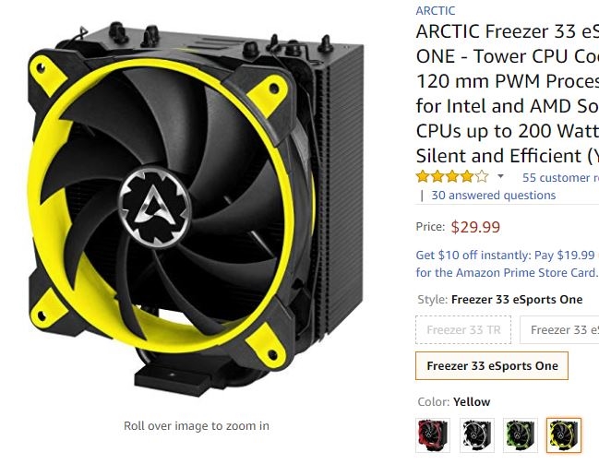The image size is (599, 464).
Task: Select the red color swatch
Action: [433, 435]
